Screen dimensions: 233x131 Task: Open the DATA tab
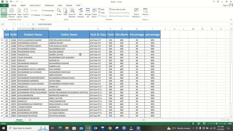[60, 5]
